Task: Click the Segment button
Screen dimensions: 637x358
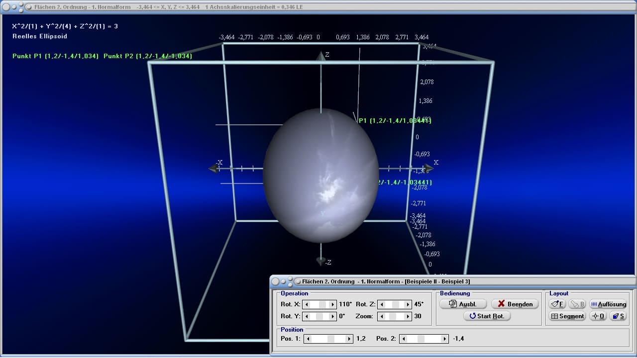Action: point(567,316)
